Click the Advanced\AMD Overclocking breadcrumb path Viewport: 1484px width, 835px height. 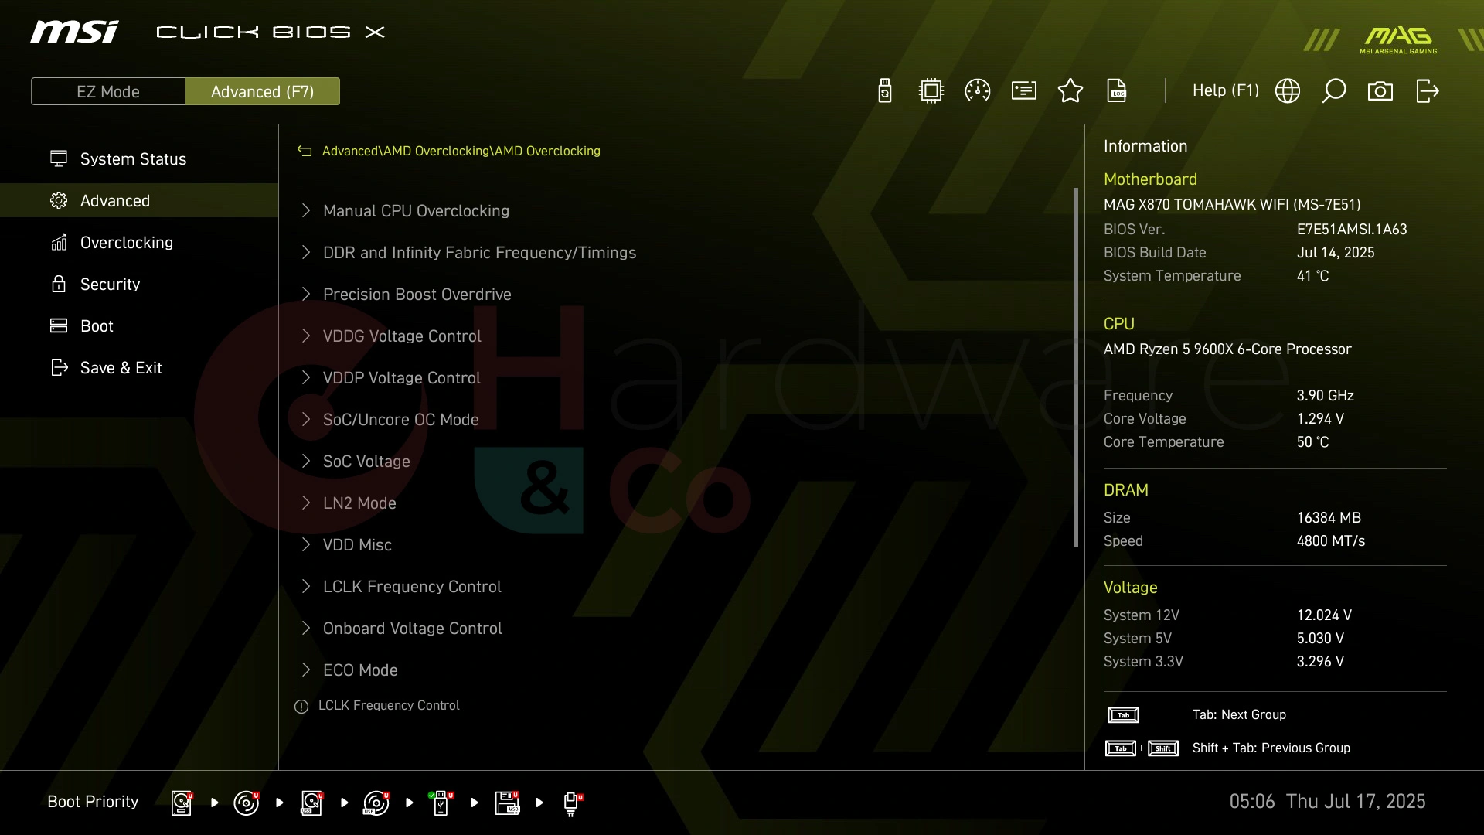tap(461, 152)
